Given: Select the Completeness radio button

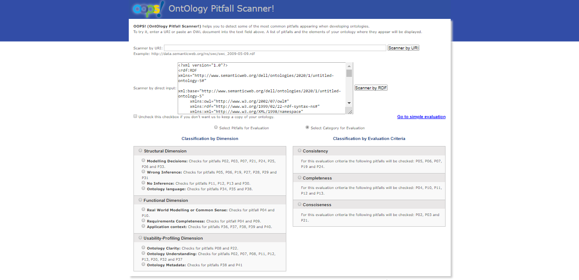Looking at the screenshot, I should (x=300, y=177).
